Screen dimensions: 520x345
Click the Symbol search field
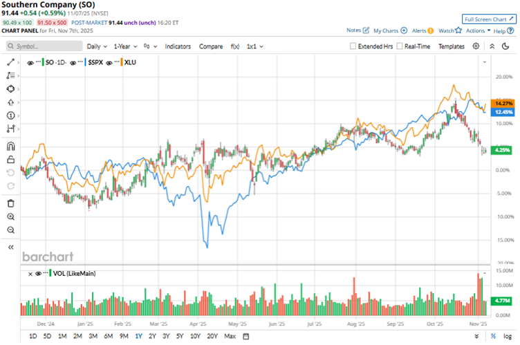[44, 46]
